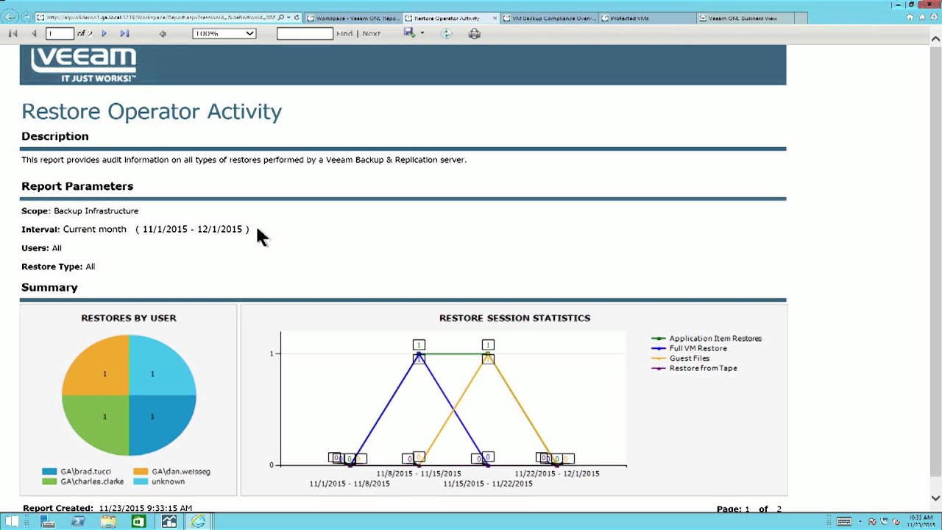Click the dark blue GA\brad.tucci pie slice
Viewport: 942px width, 530px height.
162,425
